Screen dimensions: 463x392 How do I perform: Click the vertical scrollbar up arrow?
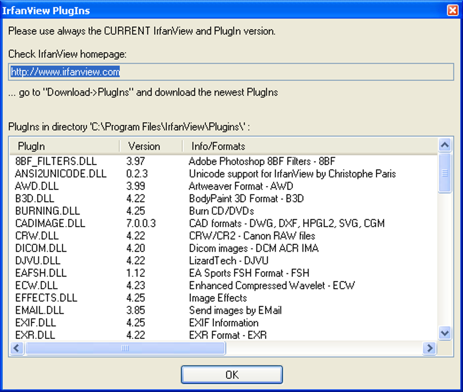tap(445, 145)
